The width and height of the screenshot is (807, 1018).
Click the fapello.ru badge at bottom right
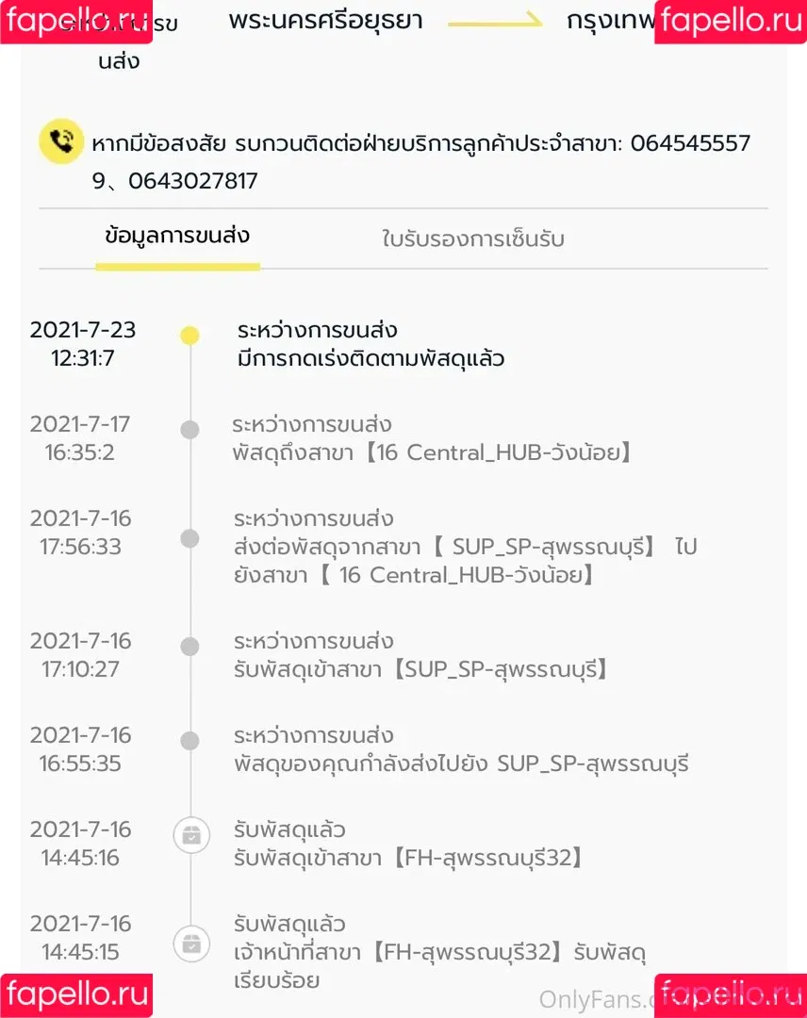pyautogui.click(x=731, y=995)
